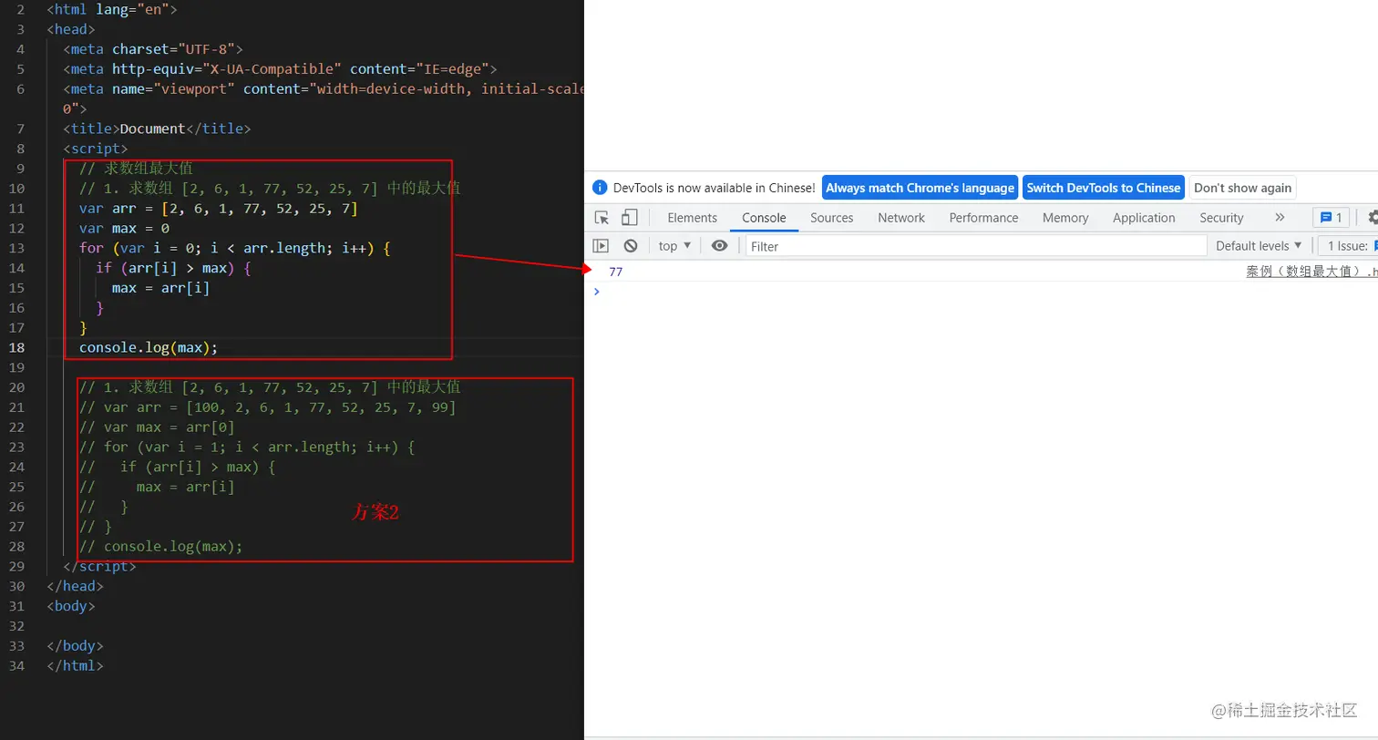
Task: Click the console prompt input line
Action: point(981,292)
